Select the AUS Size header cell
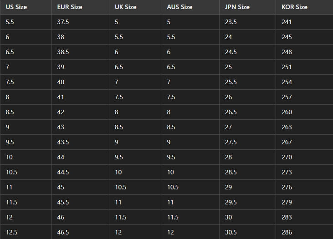Screen dimensions: 333x239 (179, 7)
